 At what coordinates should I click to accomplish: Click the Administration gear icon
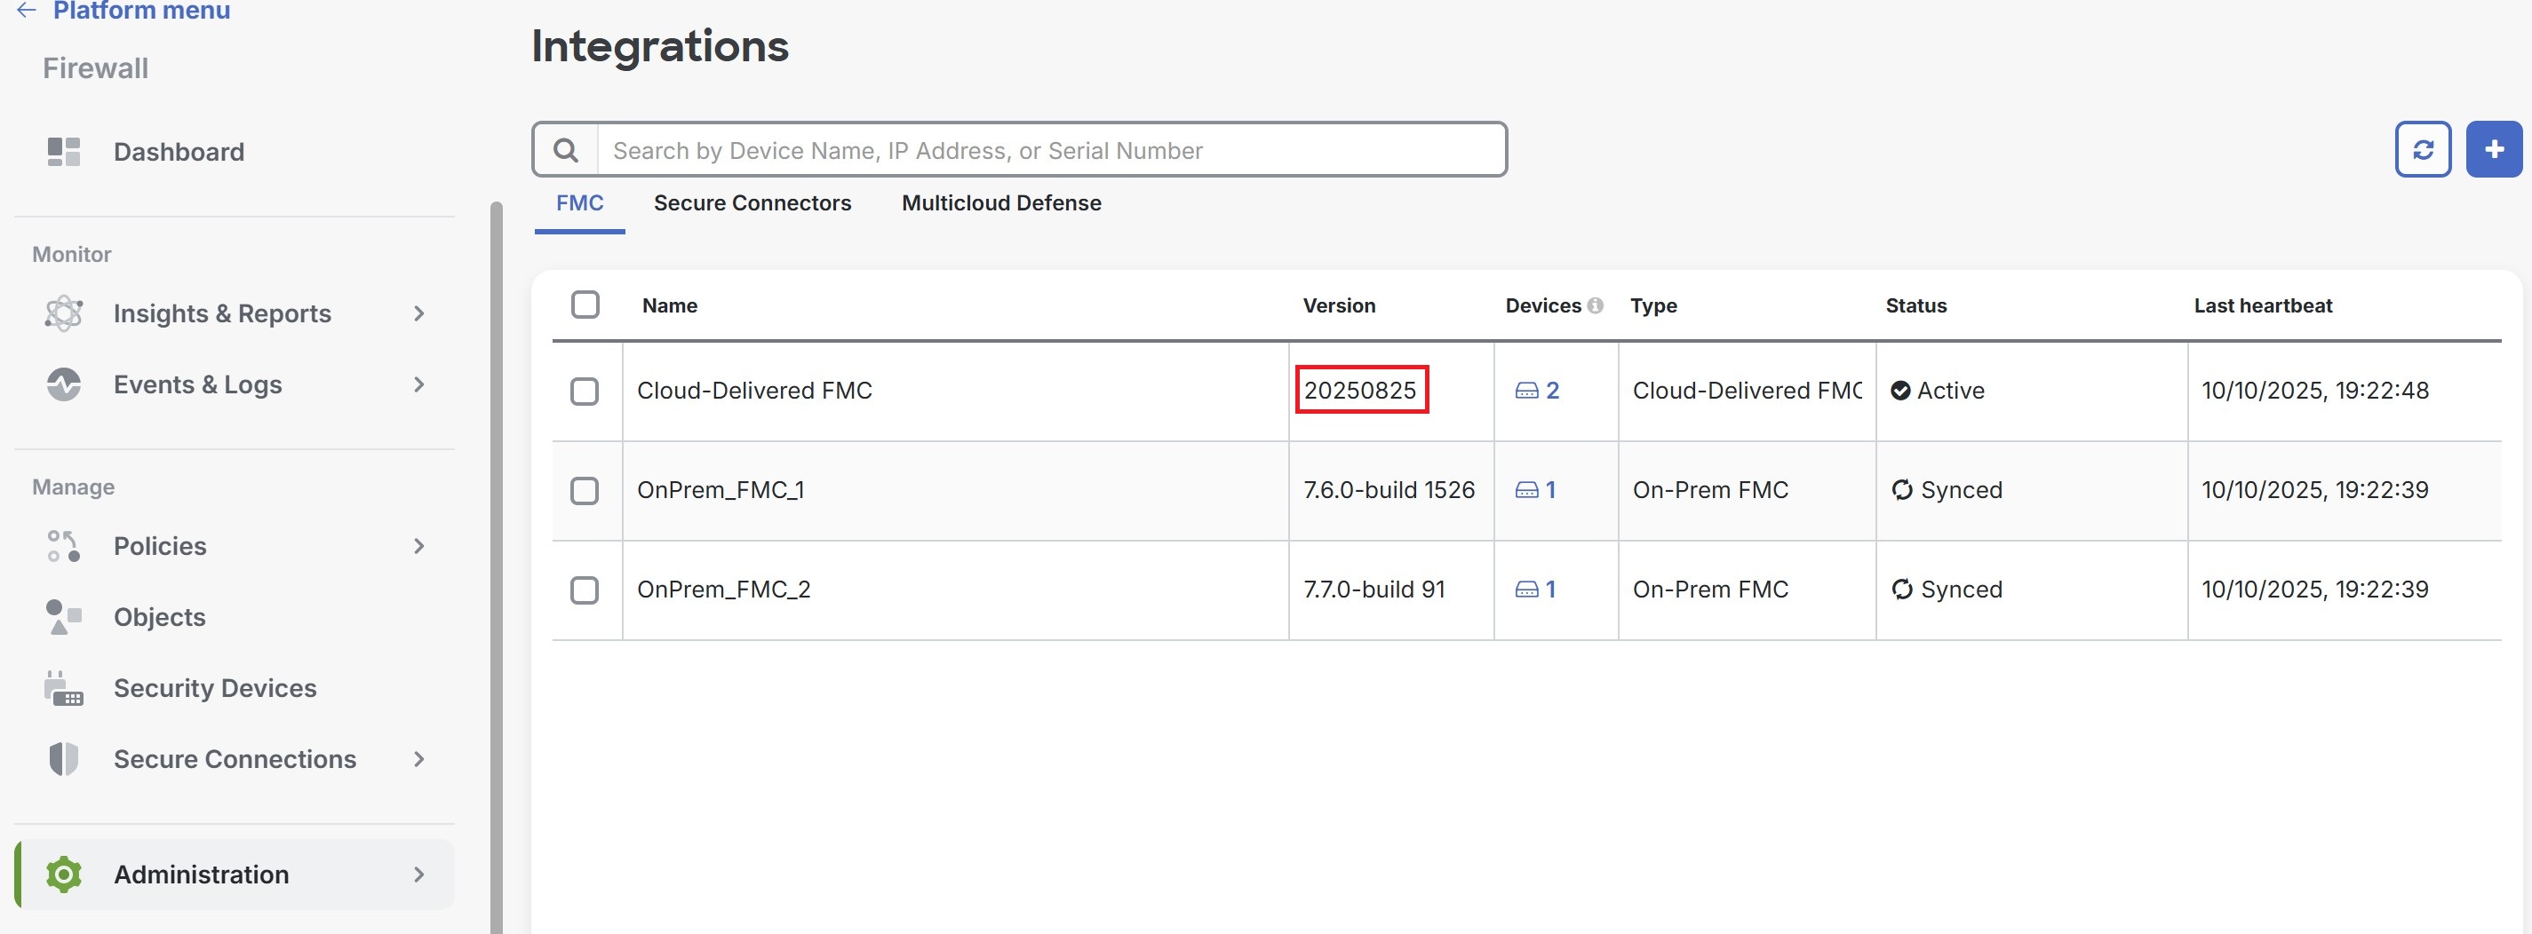[64, 875]
